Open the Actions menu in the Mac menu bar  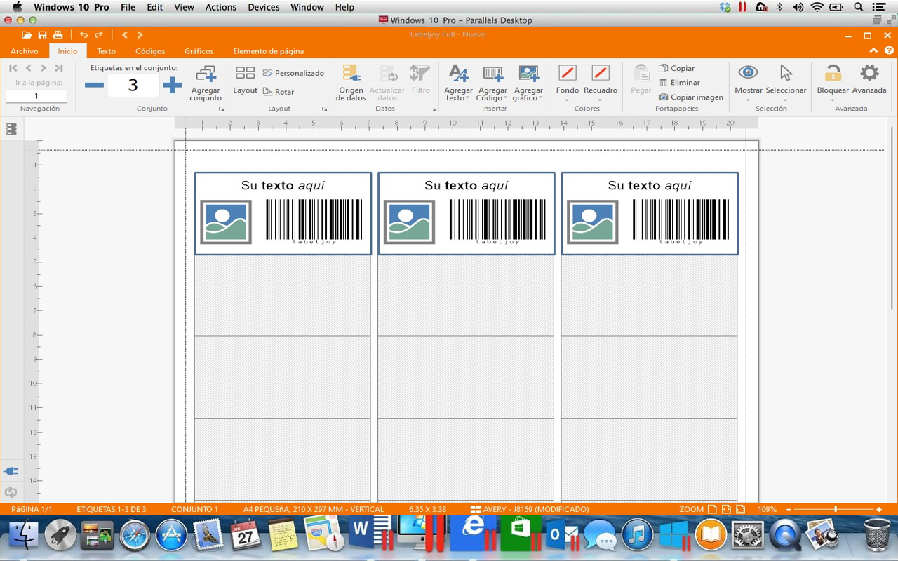[220, 7]
